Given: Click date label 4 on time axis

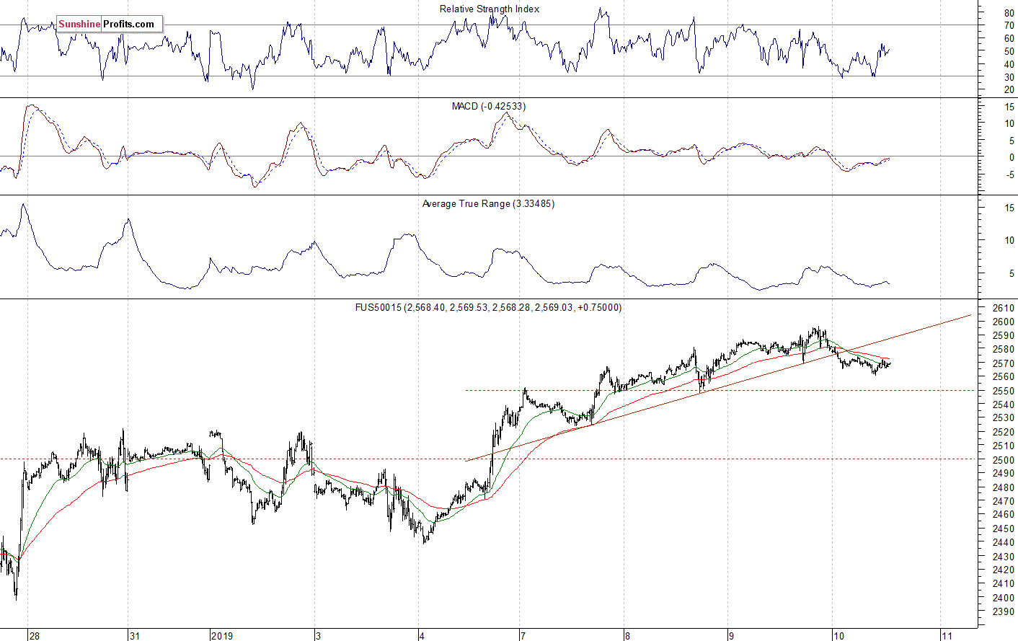Looking at the screenshot, I should tap(422, 635).
